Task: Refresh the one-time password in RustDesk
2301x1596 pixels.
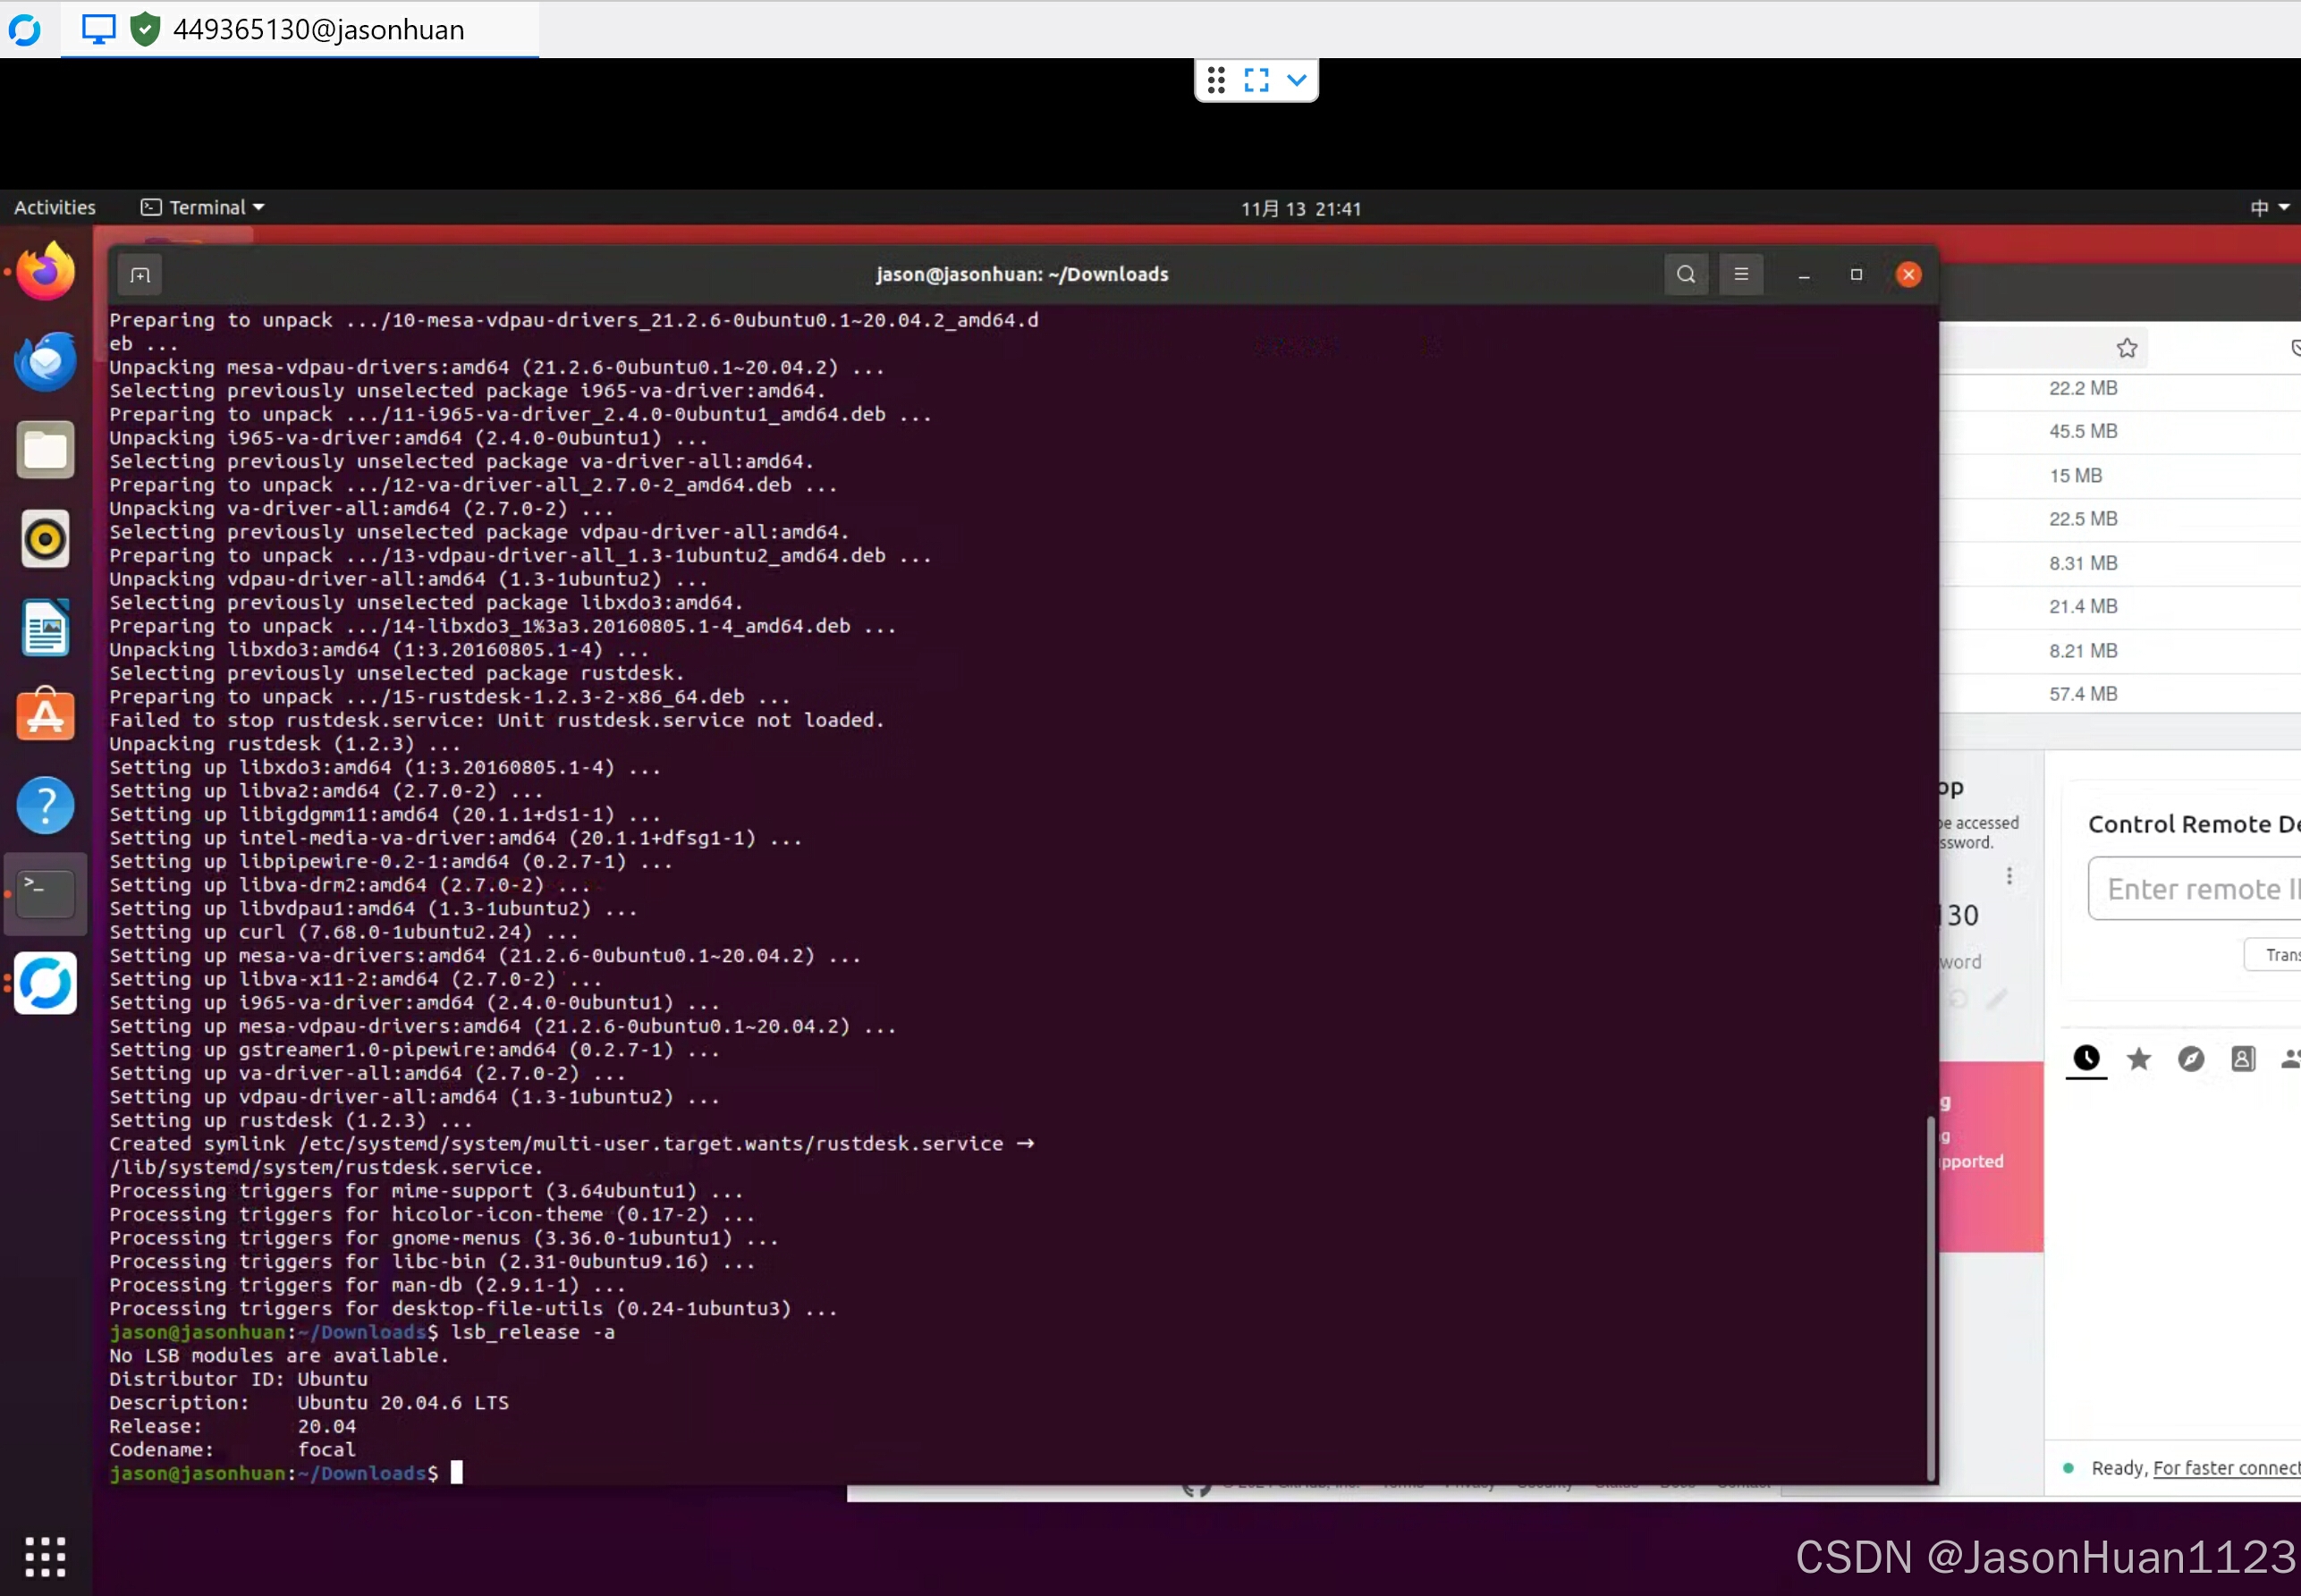Action: tap(1958, 998)
